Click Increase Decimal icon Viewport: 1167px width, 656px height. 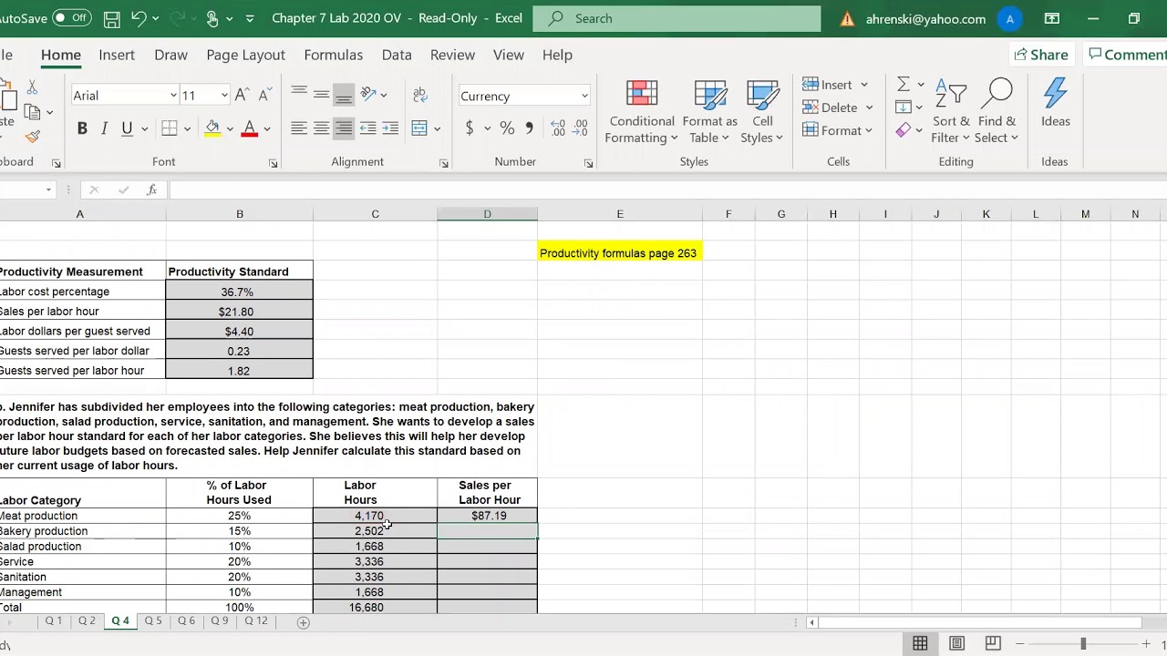[558, 128]
